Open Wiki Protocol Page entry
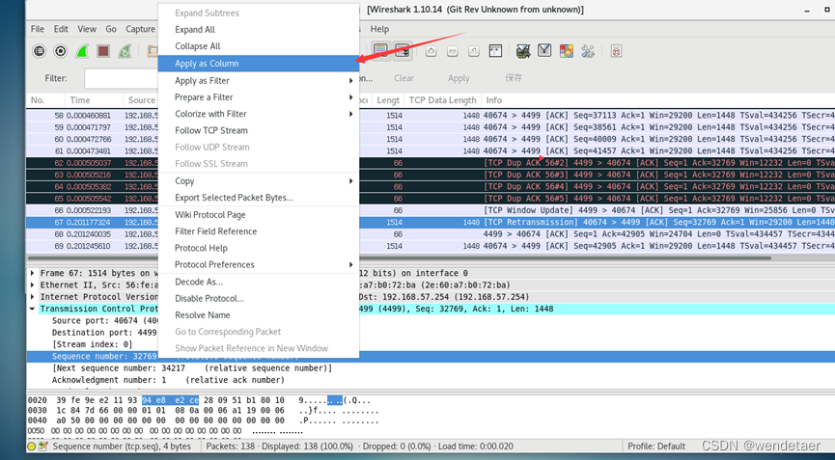 259,215
